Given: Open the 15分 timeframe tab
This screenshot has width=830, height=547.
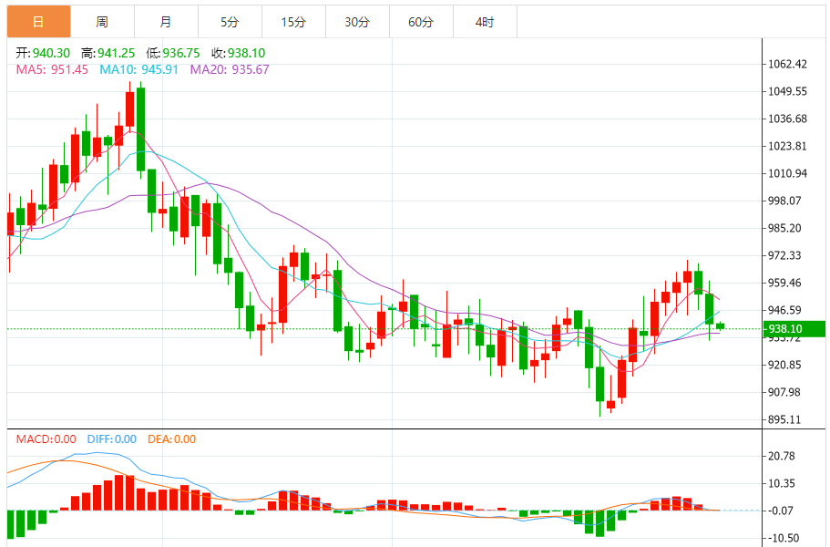Looking at the screenshot, I should [x=293, y=22].
